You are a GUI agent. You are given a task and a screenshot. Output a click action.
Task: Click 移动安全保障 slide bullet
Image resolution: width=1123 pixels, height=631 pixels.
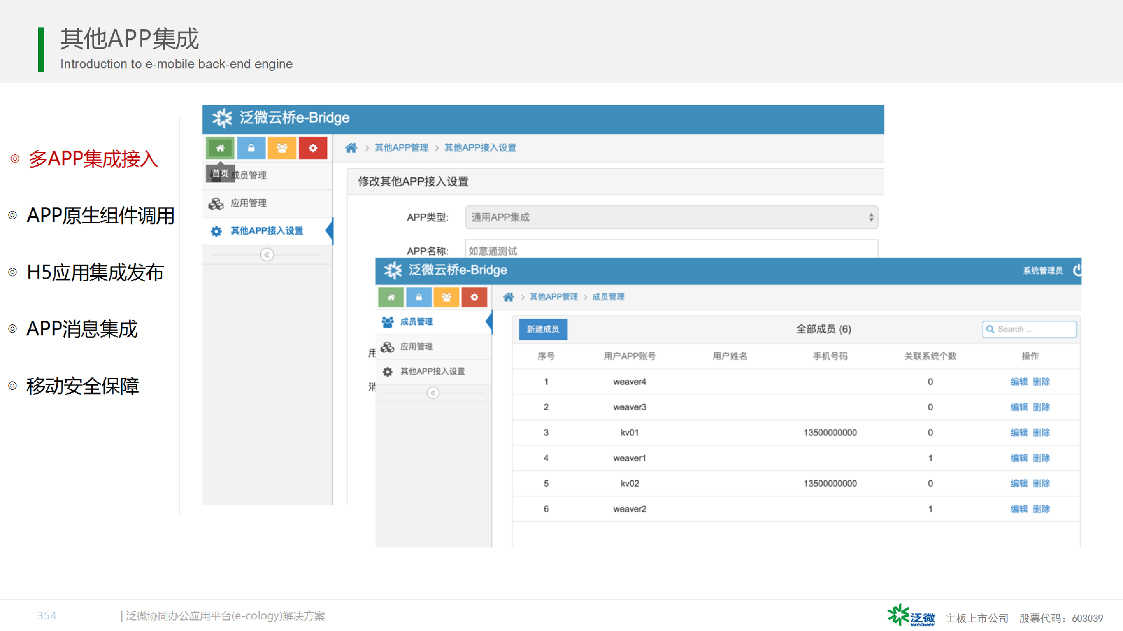pyautogui.click(x=82, y=386)
